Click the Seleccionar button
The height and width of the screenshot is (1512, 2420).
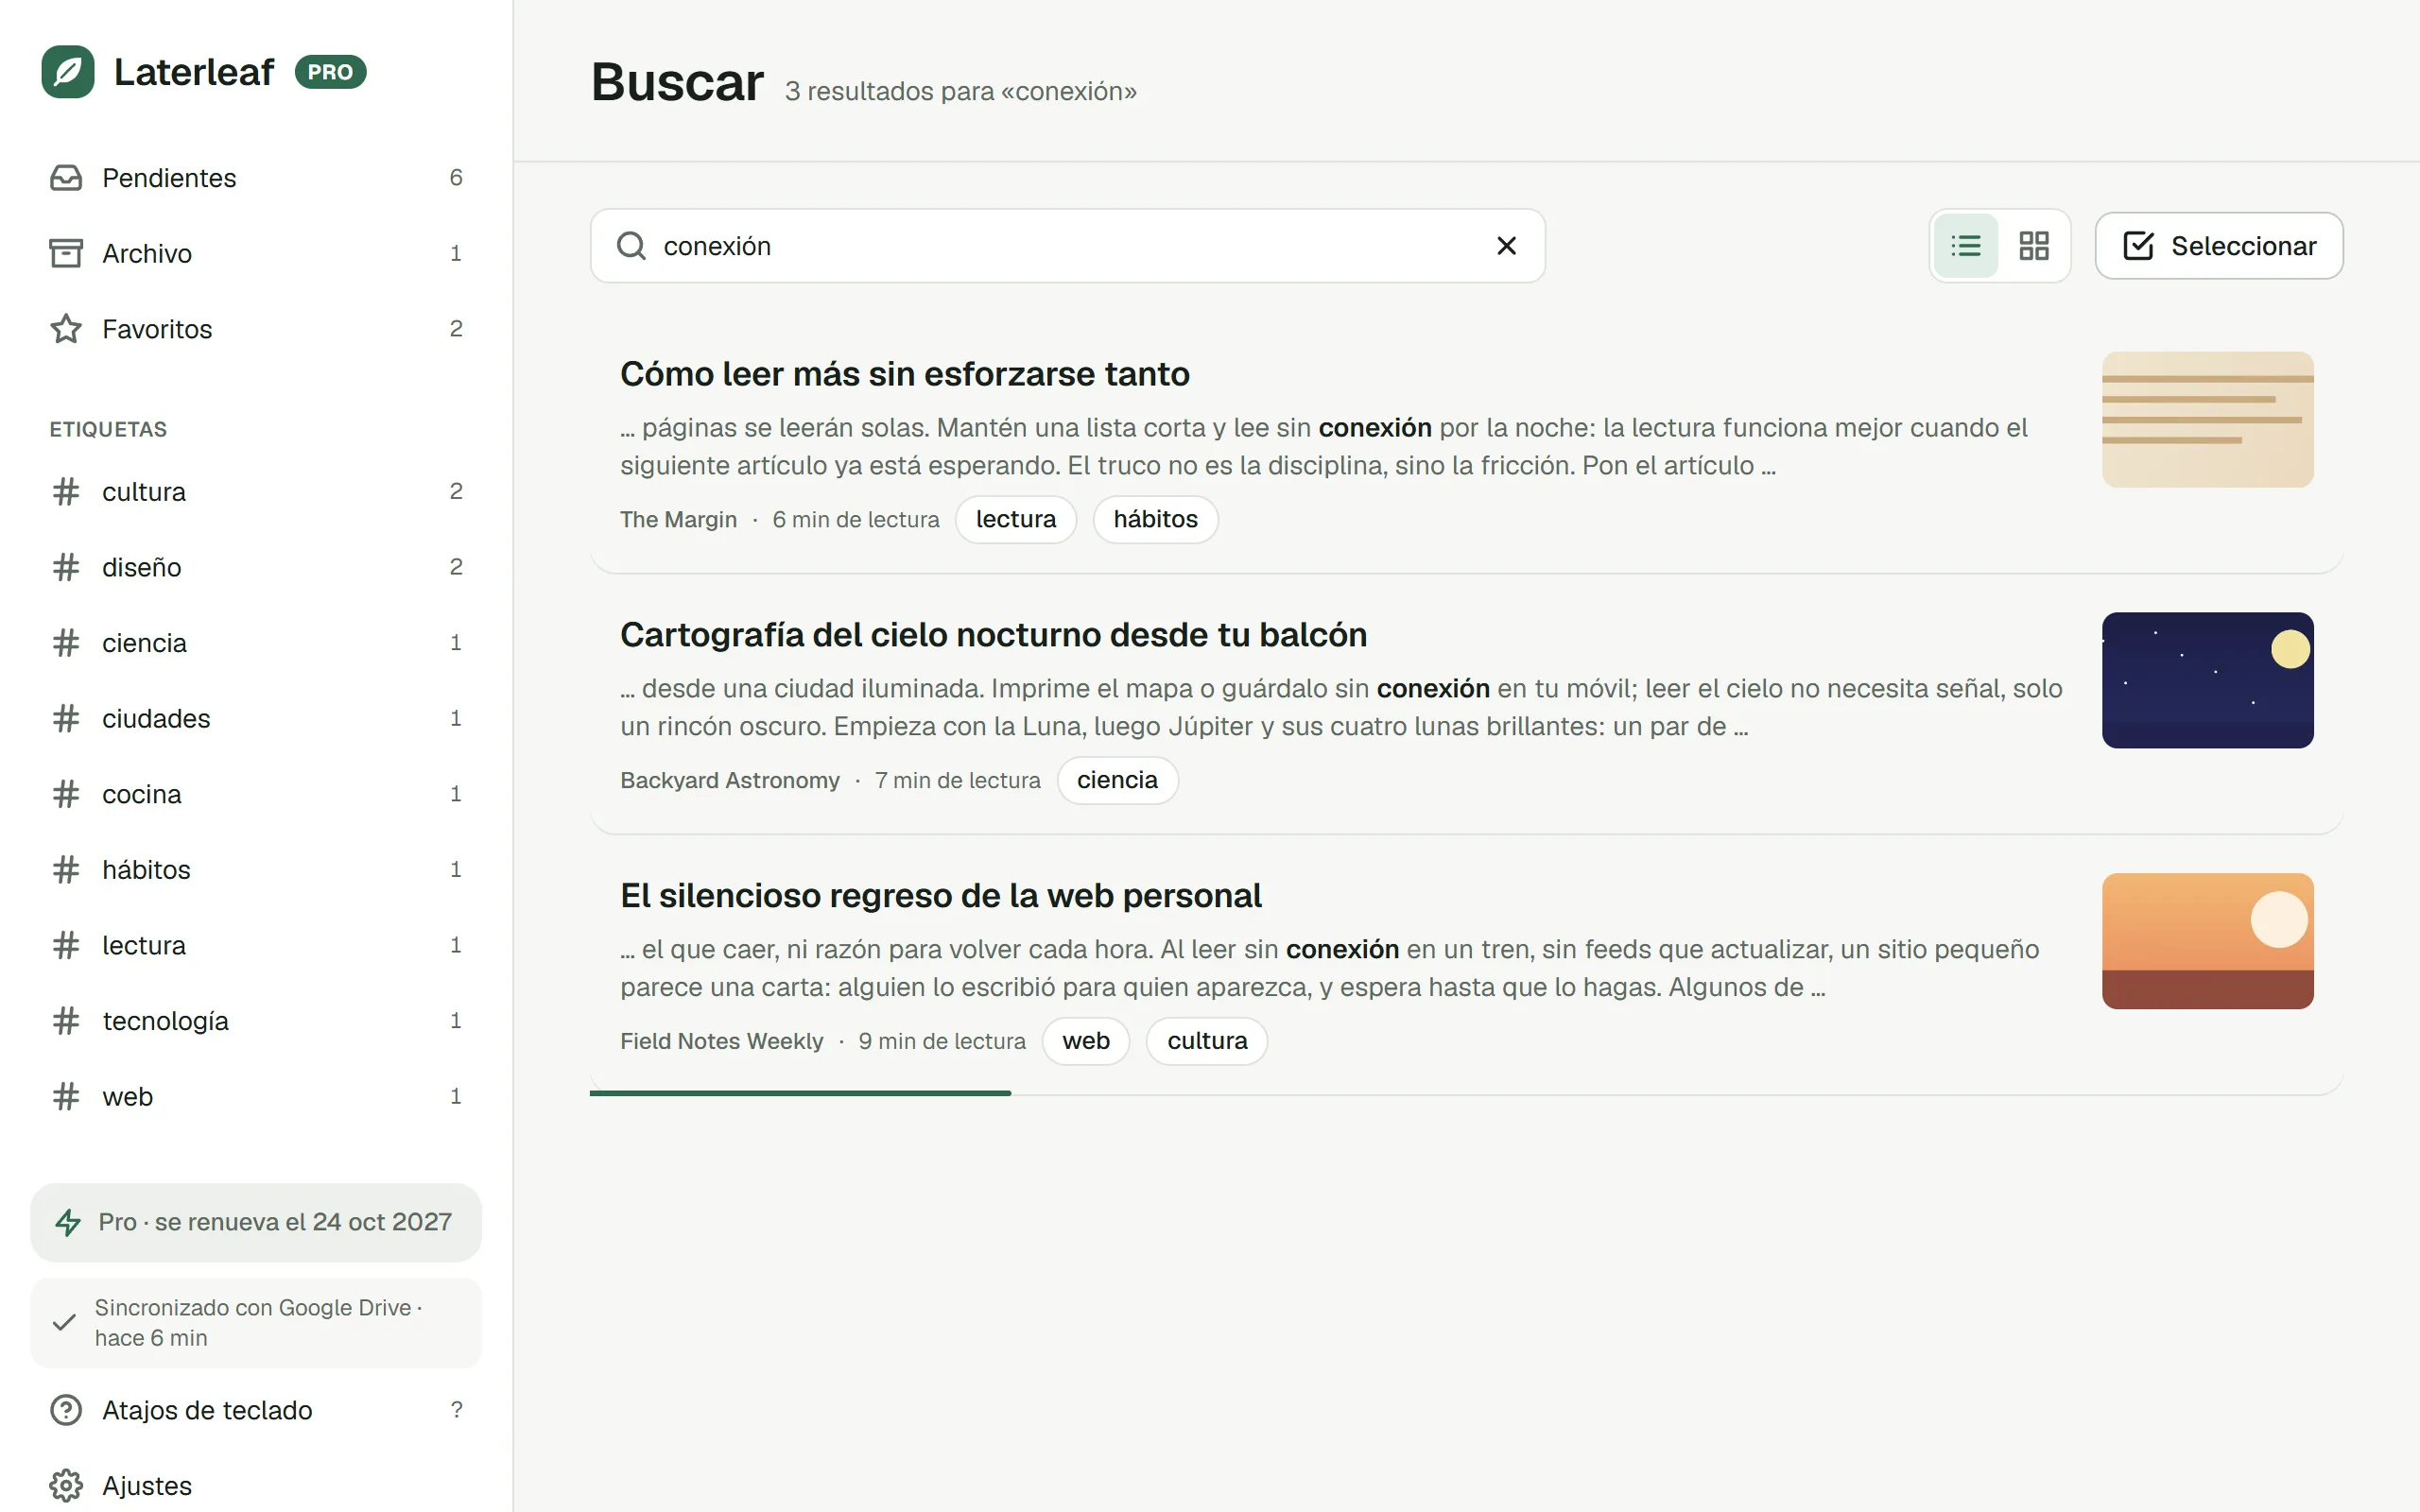(x=2219, y=246)
